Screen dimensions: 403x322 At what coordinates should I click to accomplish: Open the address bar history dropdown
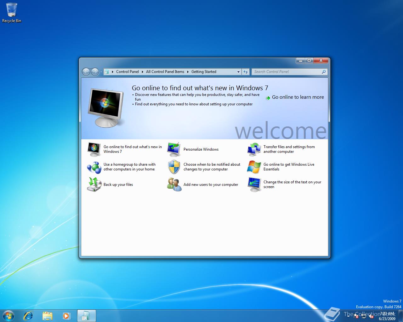click(238, 72)
